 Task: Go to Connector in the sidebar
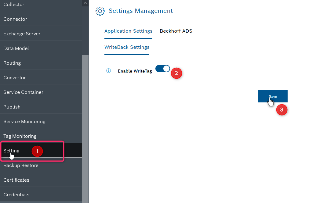pyautogui.click(x=15, y=19)
